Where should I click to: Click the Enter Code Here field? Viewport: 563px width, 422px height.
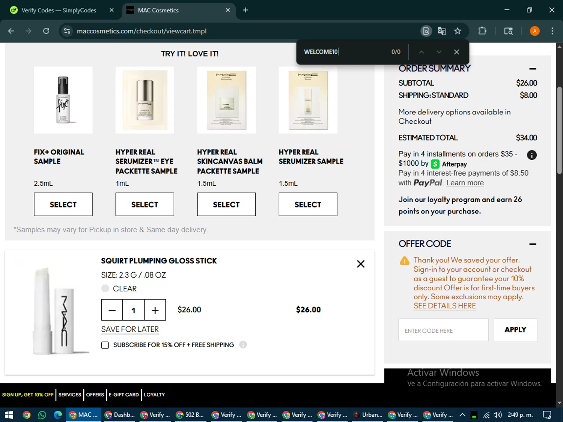click(x=443, y=330)
